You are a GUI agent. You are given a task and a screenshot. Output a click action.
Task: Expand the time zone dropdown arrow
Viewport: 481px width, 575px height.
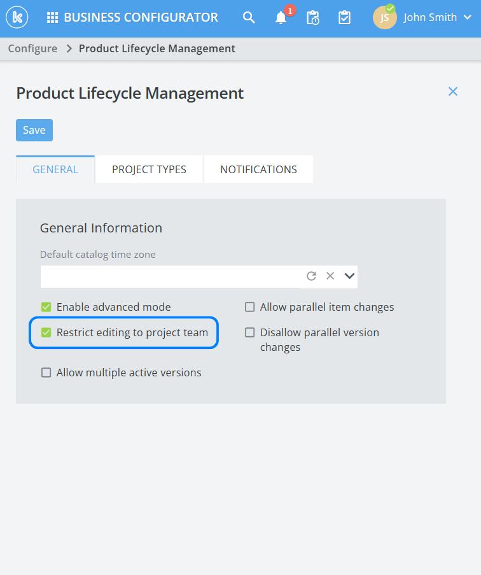coord(349,276)
